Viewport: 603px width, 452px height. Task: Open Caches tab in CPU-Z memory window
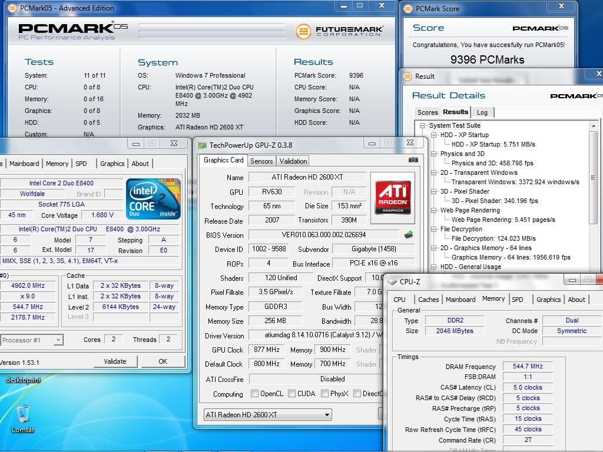point(429,300)
